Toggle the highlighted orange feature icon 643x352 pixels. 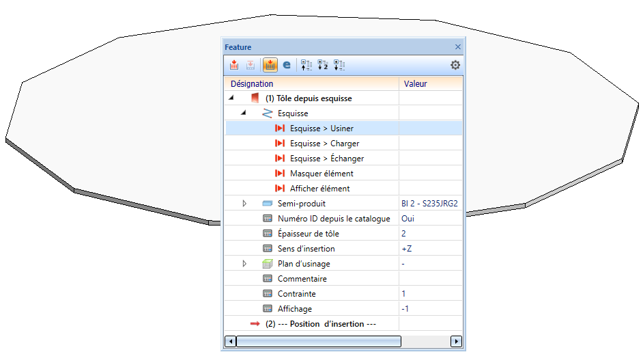[x=270, y=66]
